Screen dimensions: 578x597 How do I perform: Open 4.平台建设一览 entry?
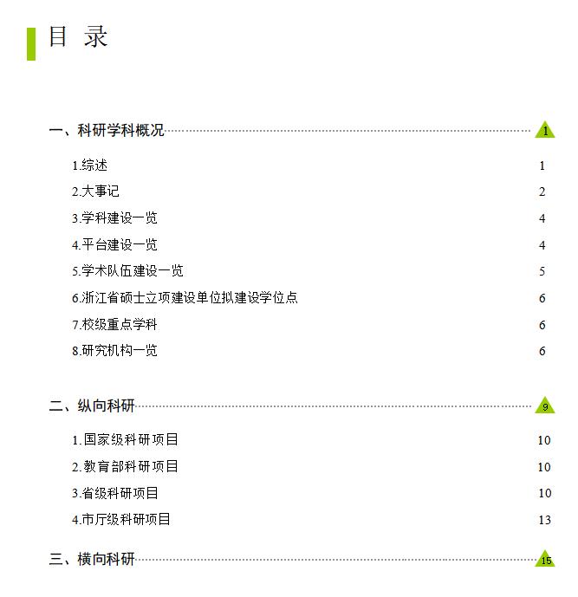pos(114,245)
